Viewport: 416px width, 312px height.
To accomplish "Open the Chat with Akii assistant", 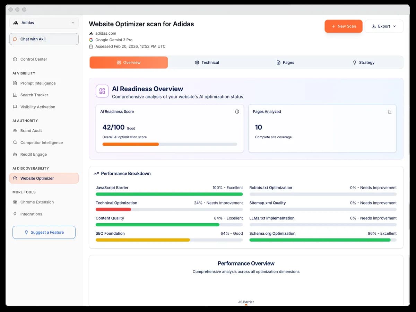I will 44,39.
